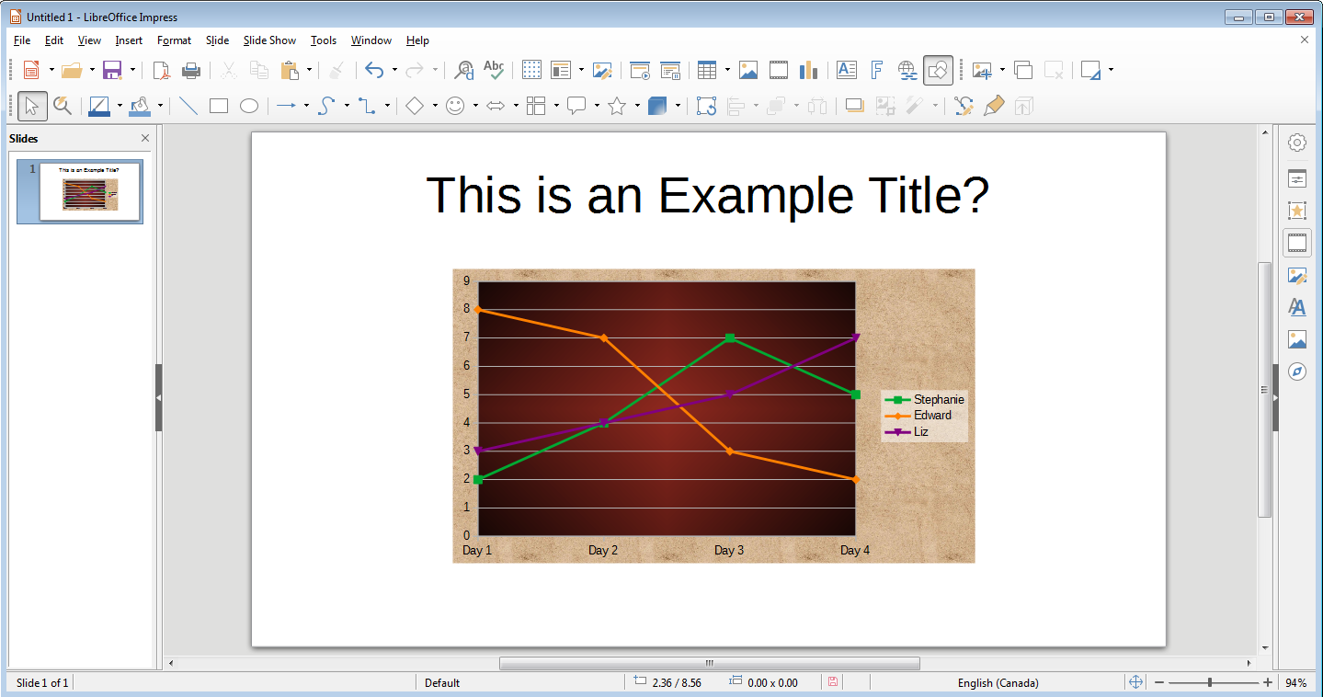Viewport: 1323px width, 697px height.
Task: Click the Insert Chart toolbar icon
Action: click(x=809, y=70)
